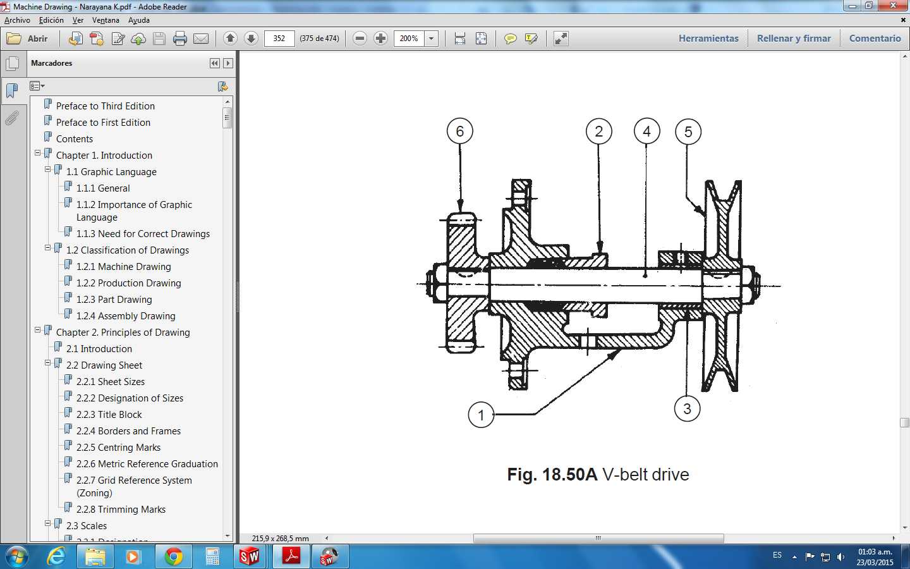Select the Preface to Third Edition bookmark
This screenshot has height=569, width=910.
(105, 106)
